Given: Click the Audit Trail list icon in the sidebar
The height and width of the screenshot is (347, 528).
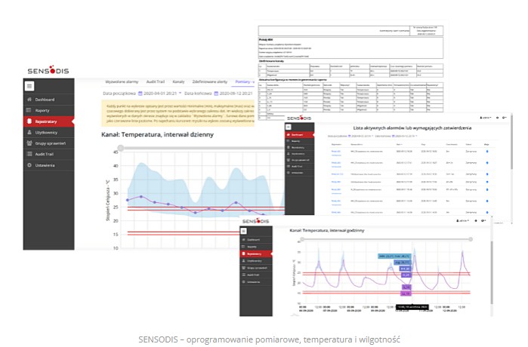Looking at the screenshot, I should coord(29,154).
